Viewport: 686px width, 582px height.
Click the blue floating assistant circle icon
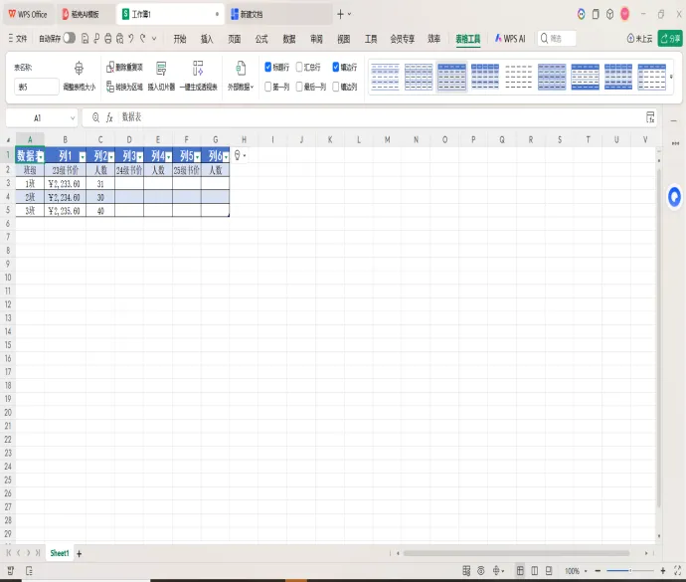(x=674, y=197)
